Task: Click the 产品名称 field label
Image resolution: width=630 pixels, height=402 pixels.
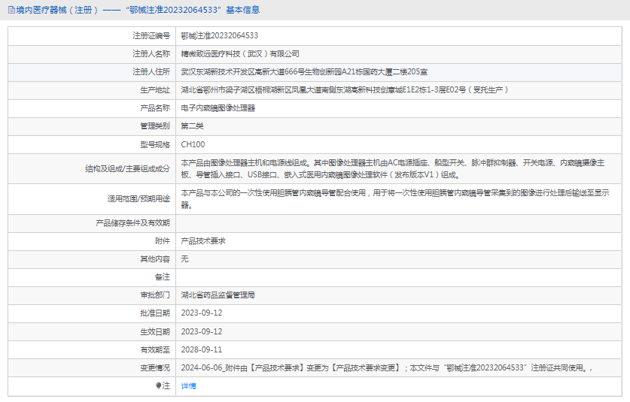Action: tap(155, 108)
